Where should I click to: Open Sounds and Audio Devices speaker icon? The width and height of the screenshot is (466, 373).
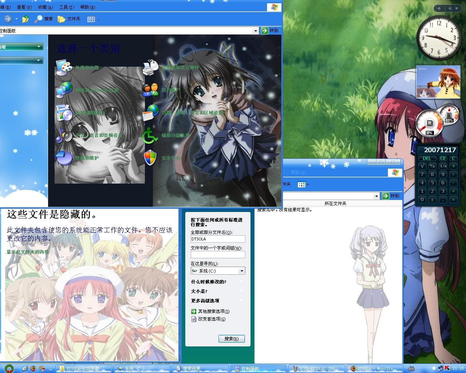pyautogui.click(x=64, y=135)
